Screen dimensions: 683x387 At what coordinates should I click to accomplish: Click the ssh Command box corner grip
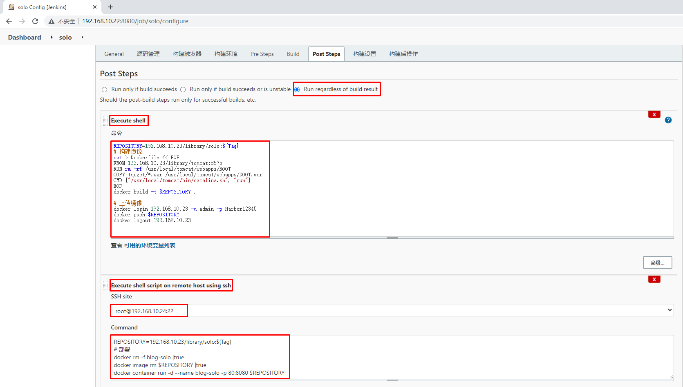coord(671,377)
